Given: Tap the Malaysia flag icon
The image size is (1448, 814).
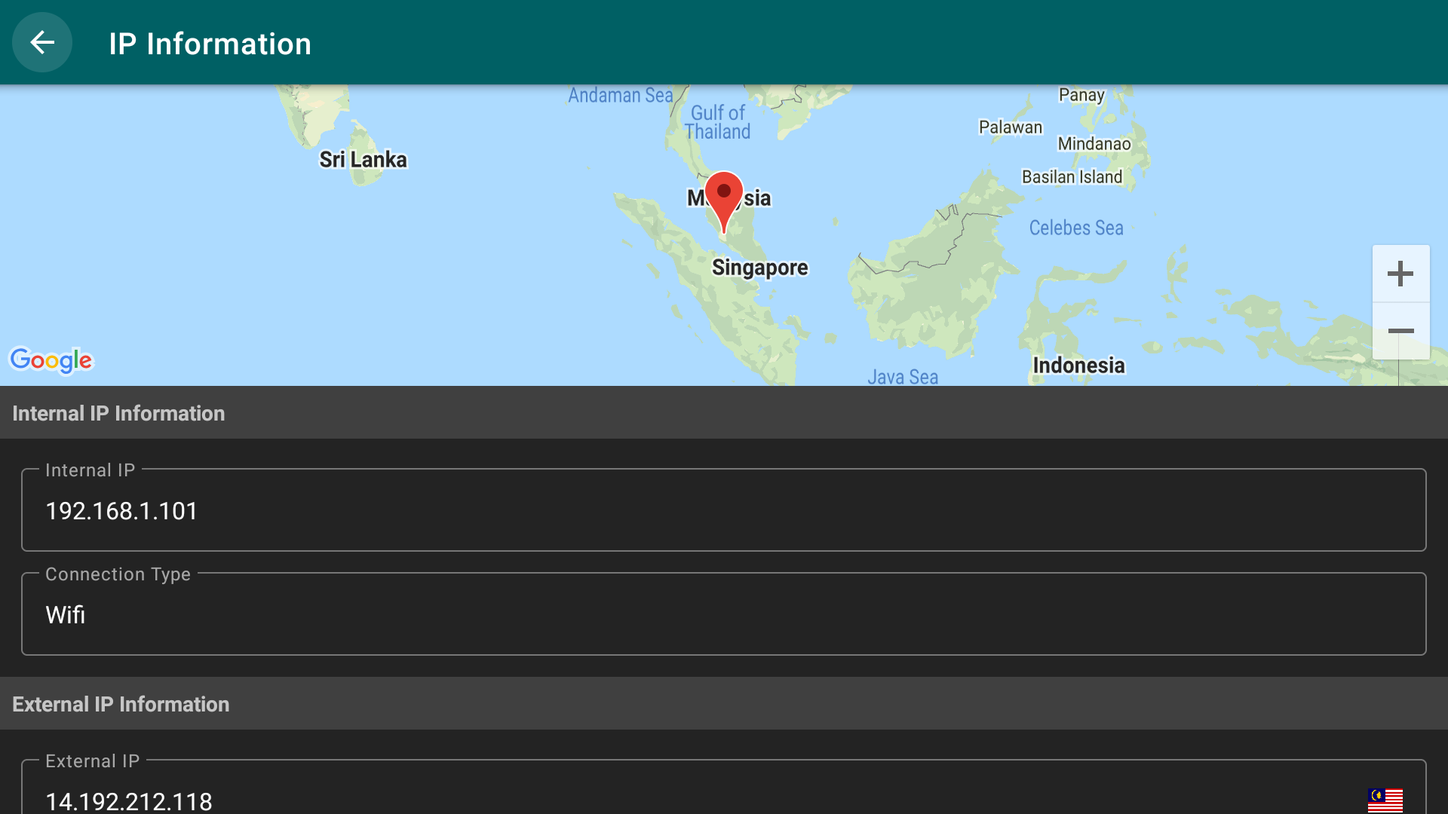Looking at the screenshot, I should click(1385, 800).
